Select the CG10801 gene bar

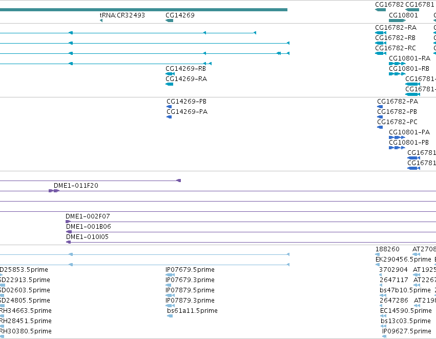click(x=398, y=21)
